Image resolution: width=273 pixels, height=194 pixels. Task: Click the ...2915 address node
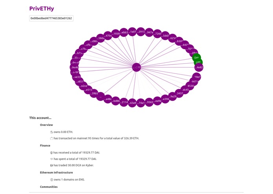click(141, 32)
